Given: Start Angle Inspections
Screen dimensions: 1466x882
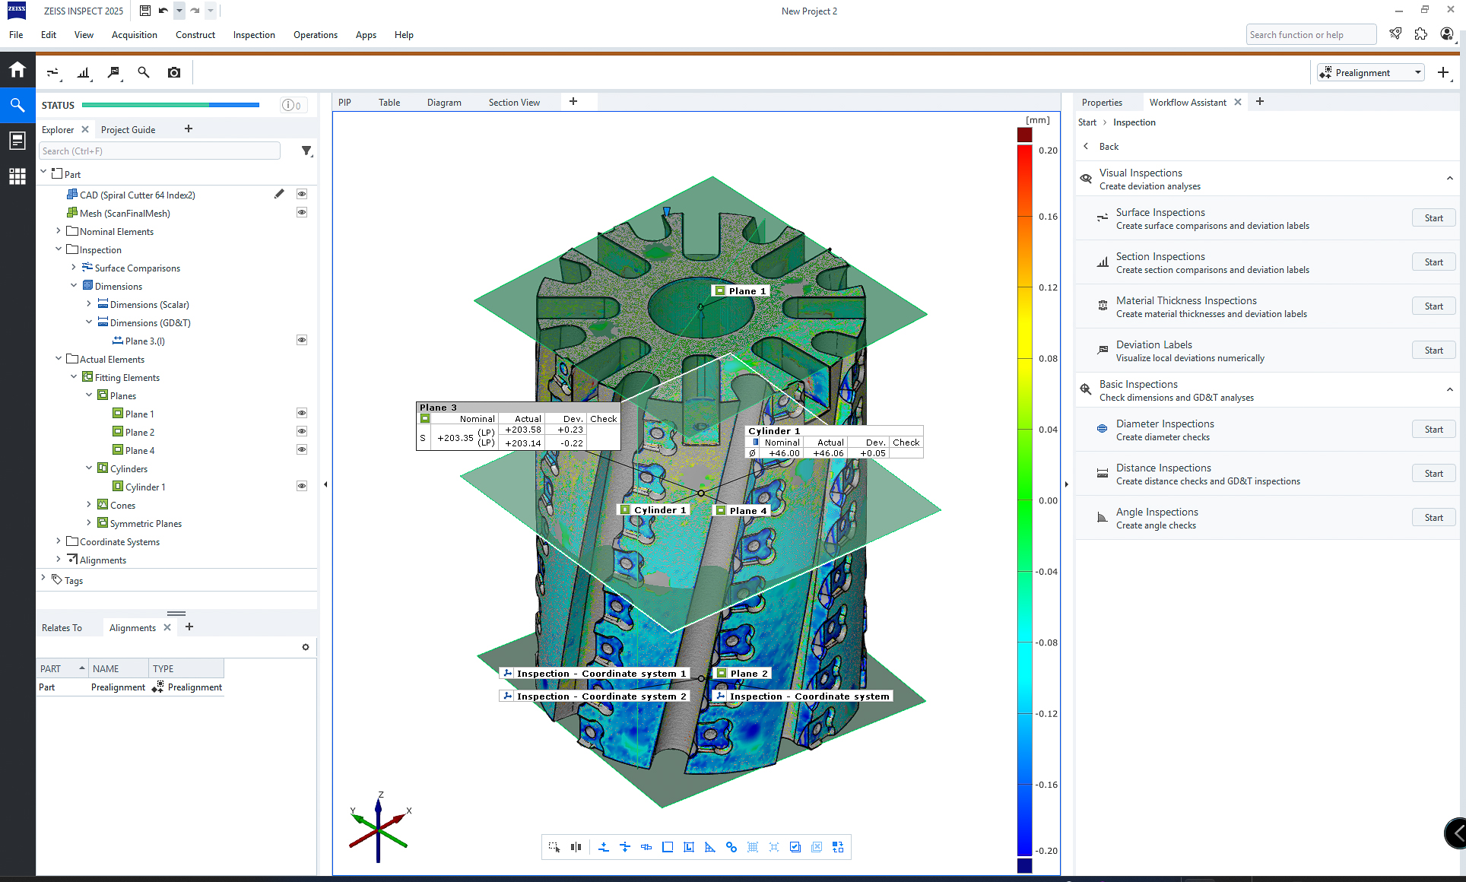Looking at the screenshot, I should 1434,518.
